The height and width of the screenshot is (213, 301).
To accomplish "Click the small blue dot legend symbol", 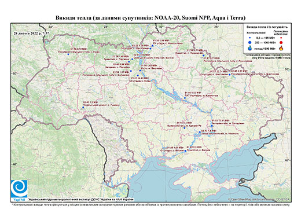I will pyautogui.click(x=250, y=38).
